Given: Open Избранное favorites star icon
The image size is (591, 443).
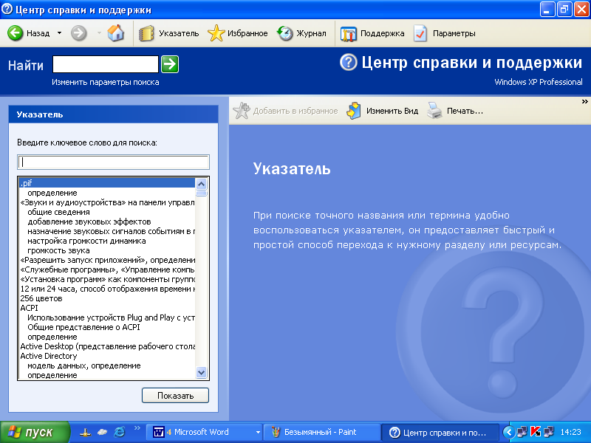Looking at the screenshot, I should click(x=216, y=33).
